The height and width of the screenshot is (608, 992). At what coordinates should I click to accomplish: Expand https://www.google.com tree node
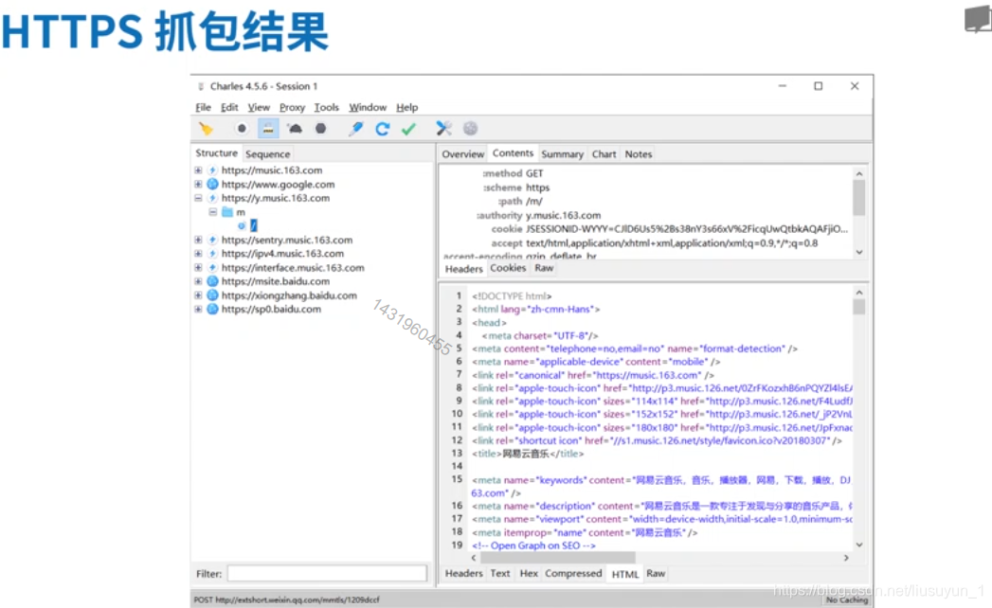pos(198,184)
